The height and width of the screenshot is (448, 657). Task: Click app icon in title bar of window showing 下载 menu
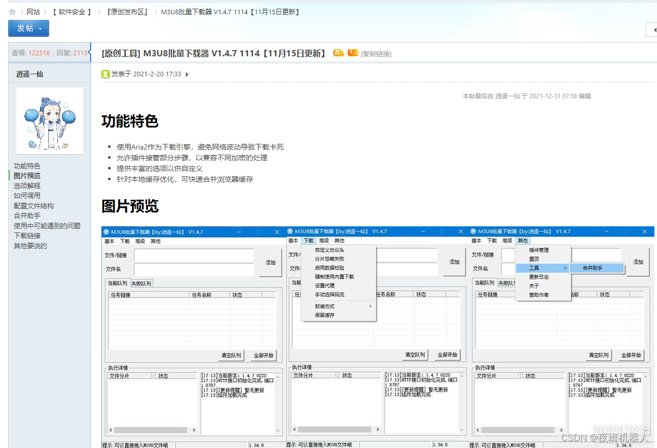[290, 231]
